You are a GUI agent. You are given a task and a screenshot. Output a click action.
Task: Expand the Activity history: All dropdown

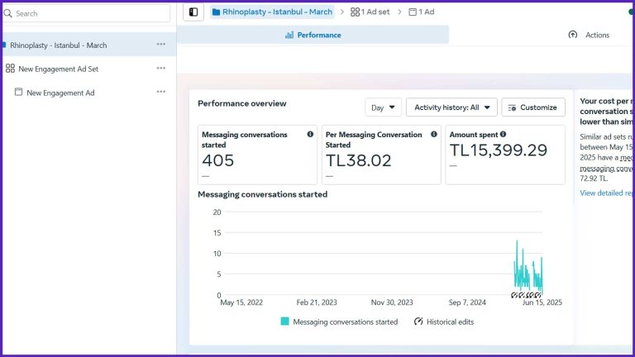pos(451,107)
